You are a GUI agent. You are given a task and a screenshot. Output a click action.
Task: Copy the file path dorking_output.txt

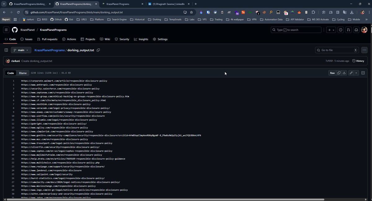(98, 50)
